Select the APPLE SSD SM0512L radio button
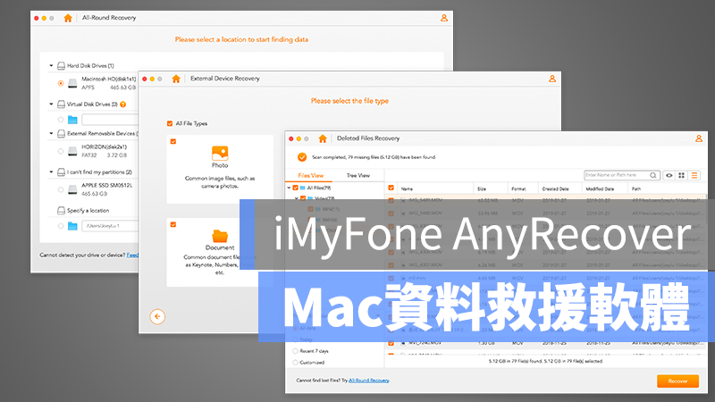715x402 pixels. coord(61,189)
